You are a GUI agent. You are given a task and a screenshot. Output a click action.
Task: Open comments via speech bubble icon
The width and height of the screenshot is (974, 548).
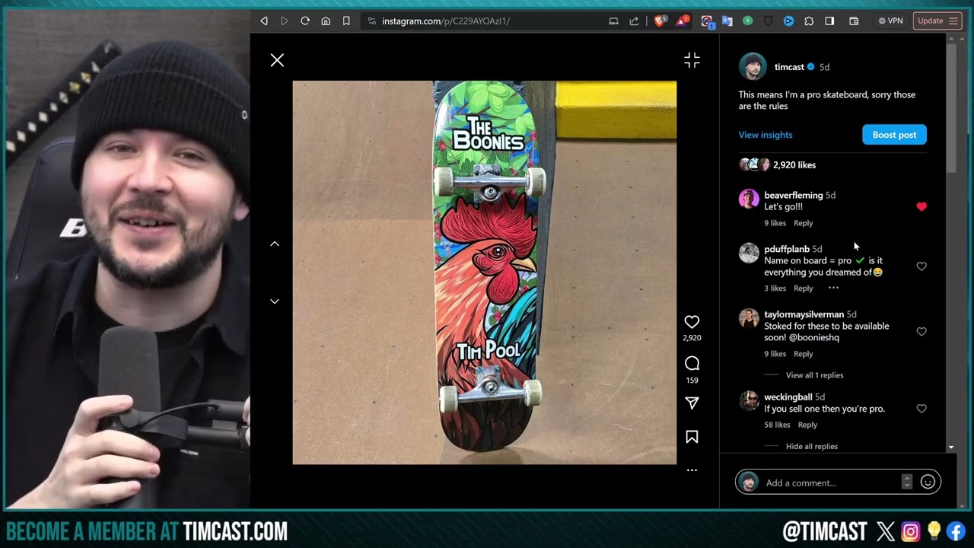[692, 364]
